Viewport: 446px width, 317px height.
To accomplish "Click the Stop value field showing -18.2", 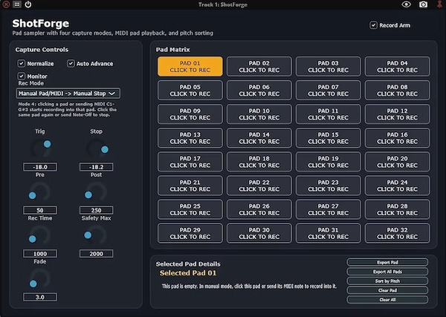I will [x=96, y=167].
